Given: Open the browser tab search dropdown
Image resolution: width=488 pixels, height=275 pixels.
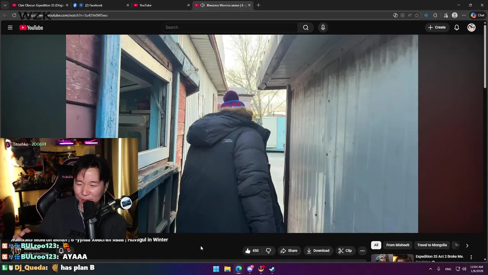Looking at the screenshot, I should coord(5,5).
